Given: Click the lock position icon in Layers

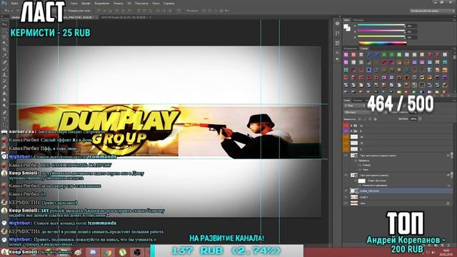Looking at the screenshot, I should [370, 119].
